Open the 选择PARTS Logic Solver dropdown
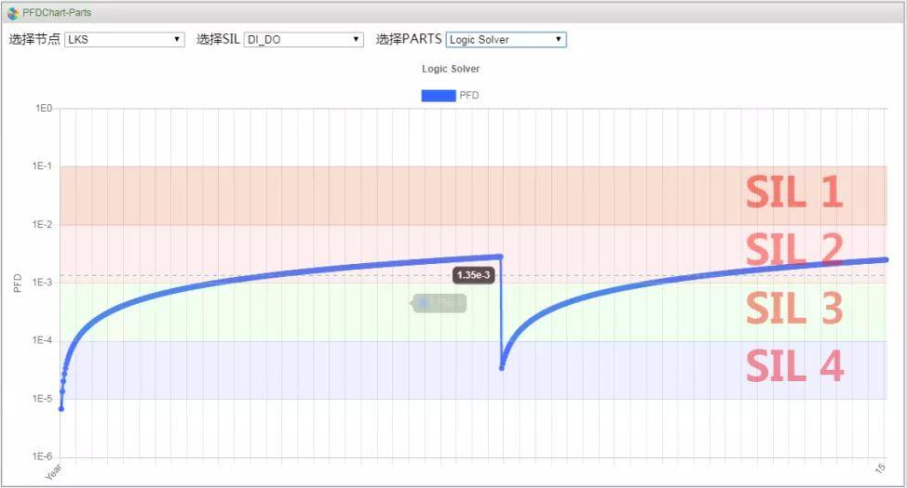Viewport: 907px width, 488px height. [506, 40]
